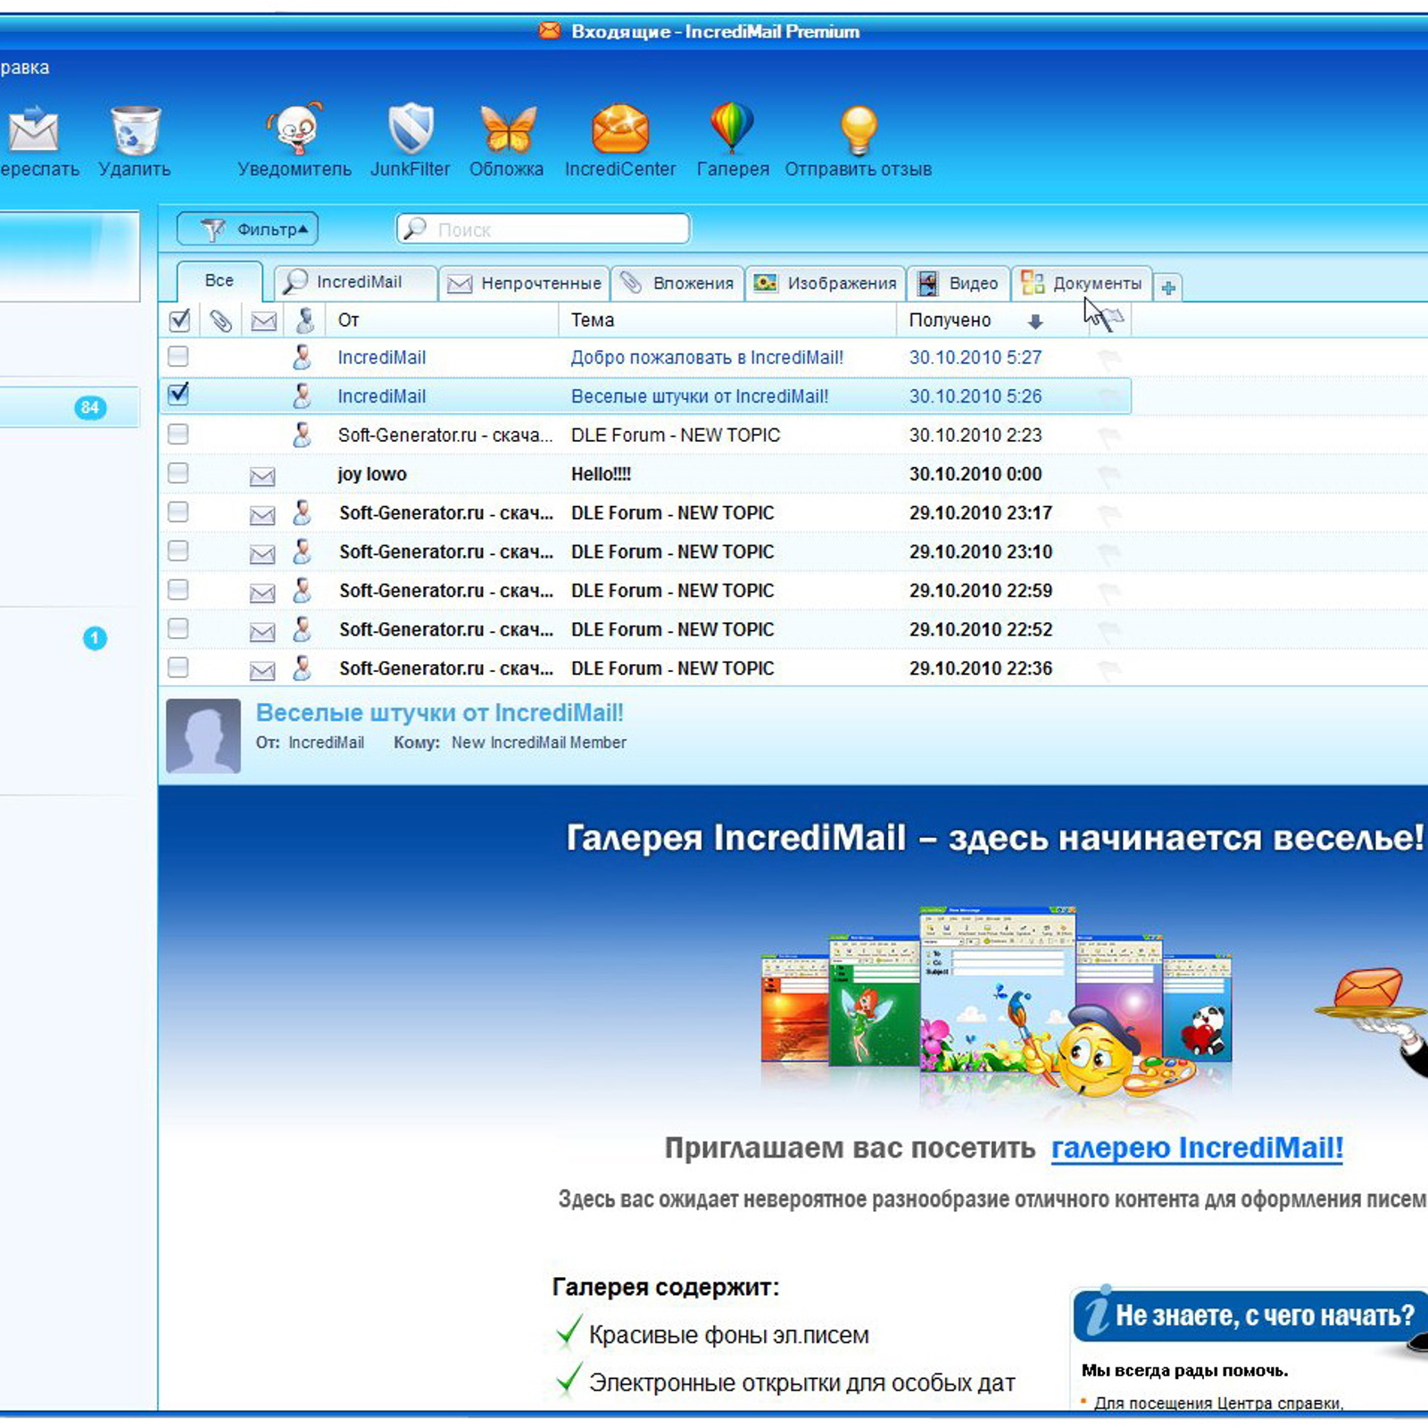Viewport: 1428px width, 1428px height.
Task: Switch to the Видео tab
Action: tap(959, 283)
